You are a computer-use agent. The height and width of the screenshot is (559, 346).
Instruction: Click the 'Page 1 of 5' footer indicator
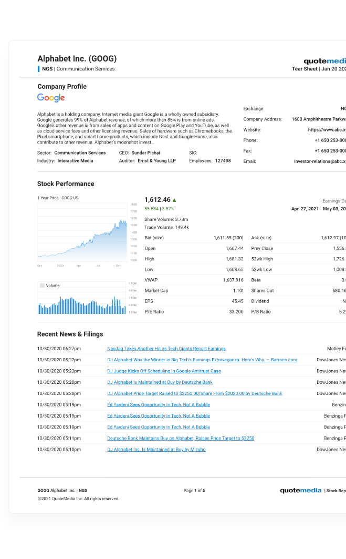[194, 491]
